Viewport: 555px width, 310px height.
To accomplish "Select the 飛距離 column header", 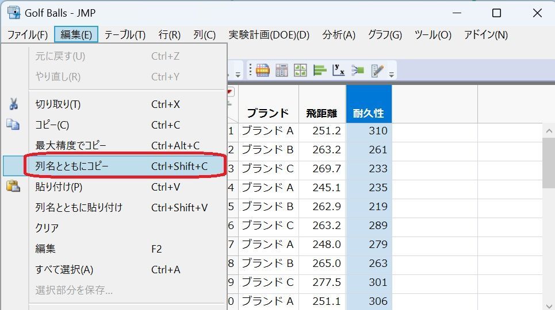I will click(x=322, y=104).
